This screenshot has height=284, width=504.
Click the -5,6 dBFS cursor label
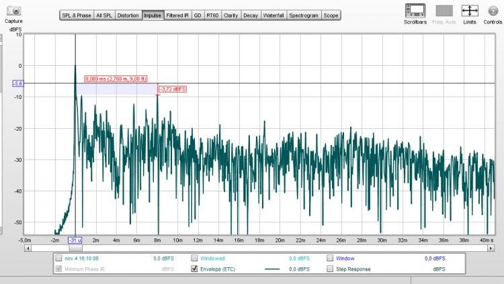17,83
